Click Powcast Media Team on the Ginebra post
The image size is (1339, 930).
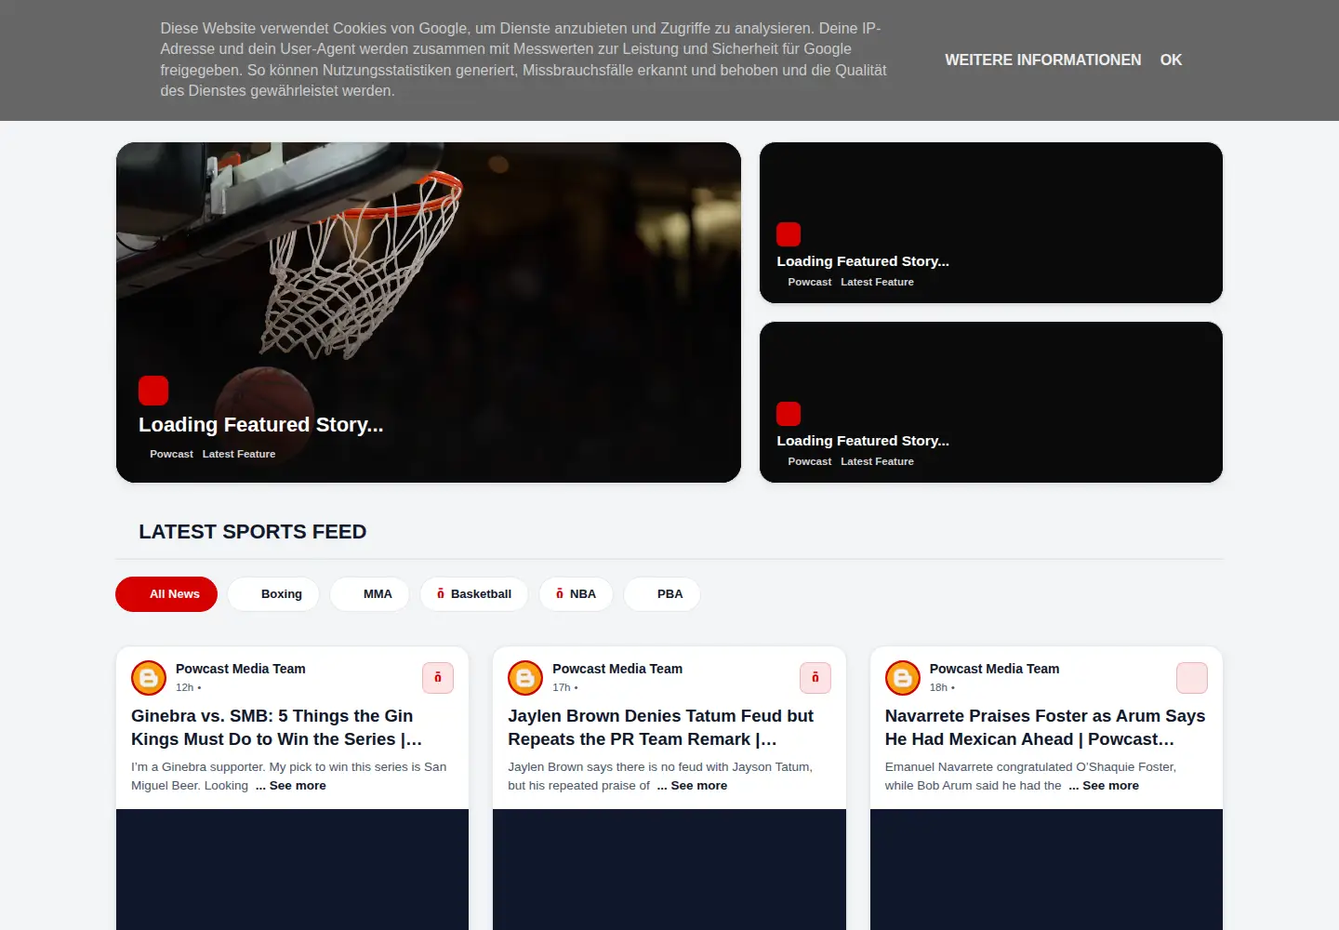[241, 669]
